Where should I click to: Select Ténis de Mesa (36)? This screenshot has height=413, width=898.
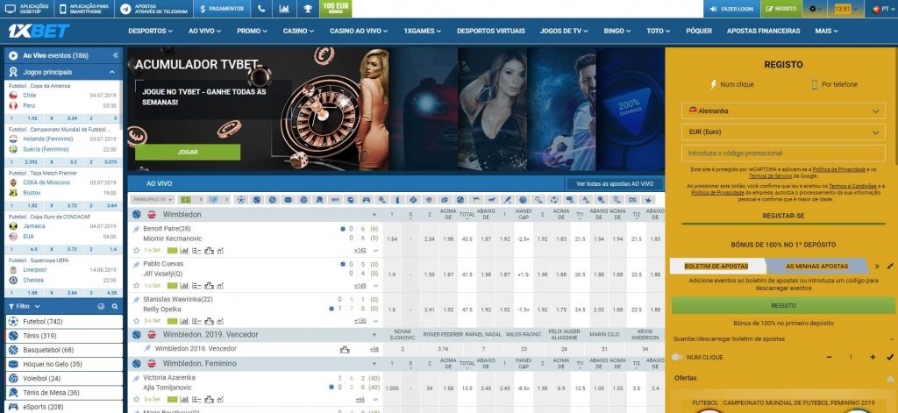(x=63, y=393)
